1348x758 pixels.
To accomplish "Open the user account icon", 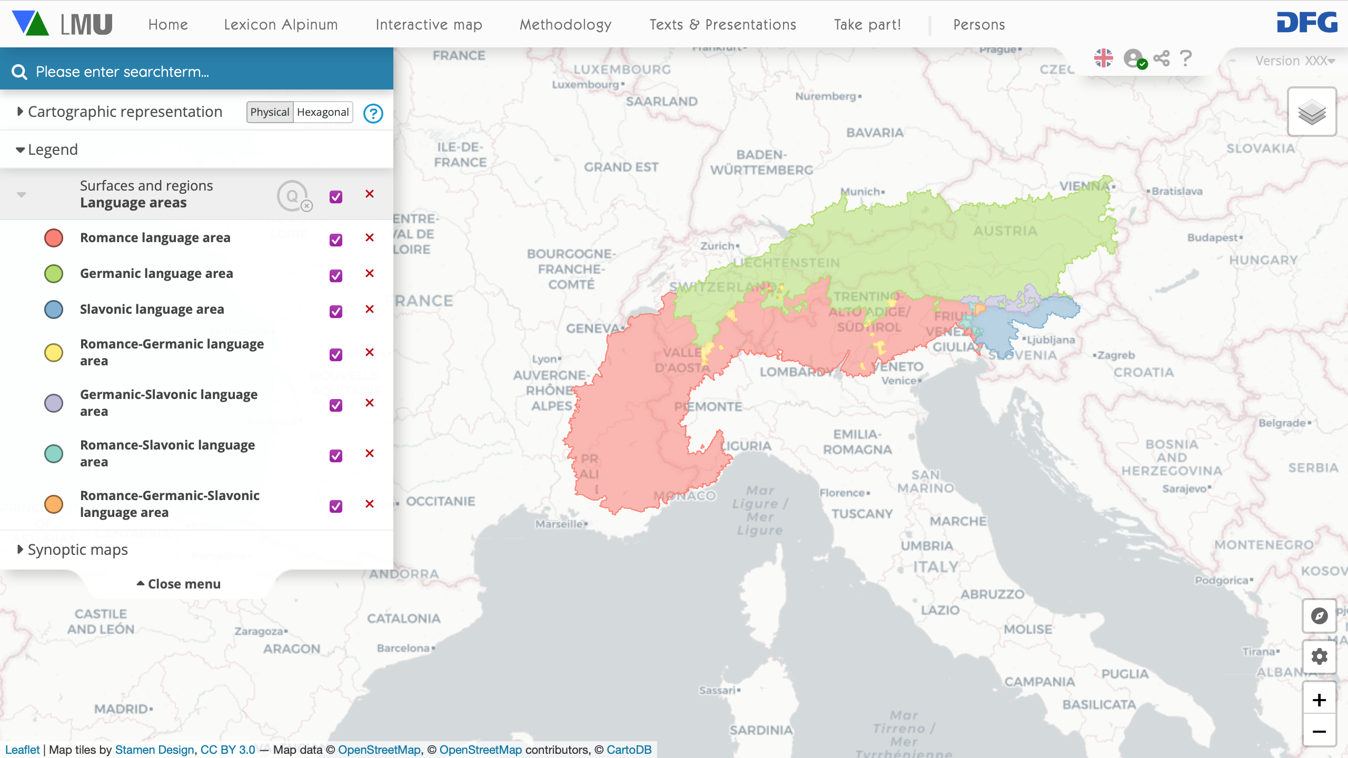I will [1134, 58].
